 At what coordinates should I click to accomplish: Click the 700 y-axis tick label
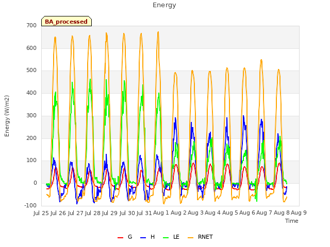[31, 25]
